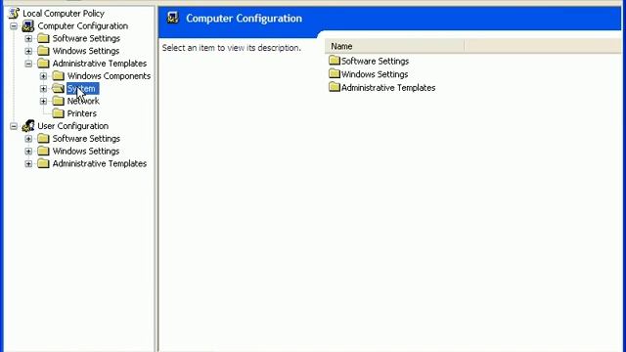626x352 pixels.
Task: Click the Local Computer Policy root icon
Action: 14,13
